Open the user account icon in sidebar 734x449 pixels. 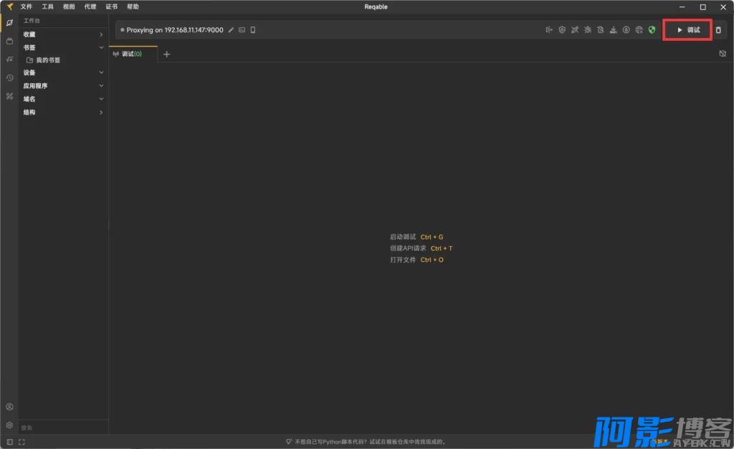(x=9, y=407)
